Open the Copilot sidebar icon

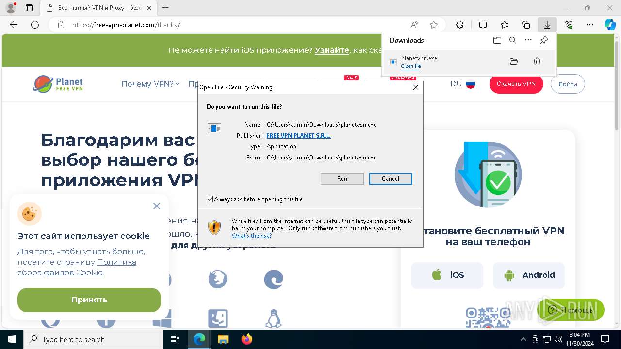[x=610, y=25]
